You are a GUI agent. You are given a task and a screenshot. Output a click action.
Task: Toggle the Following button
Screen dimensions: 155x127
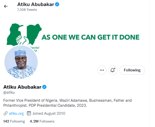(x=132, y=70)
